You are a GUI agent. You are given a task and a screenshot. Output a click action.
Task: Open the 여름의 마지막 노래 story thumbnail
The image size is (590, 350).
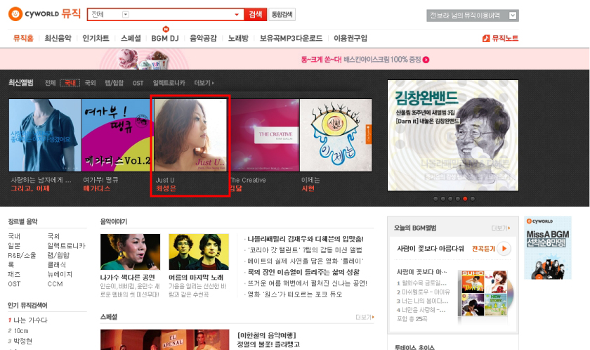pos(199,252)
